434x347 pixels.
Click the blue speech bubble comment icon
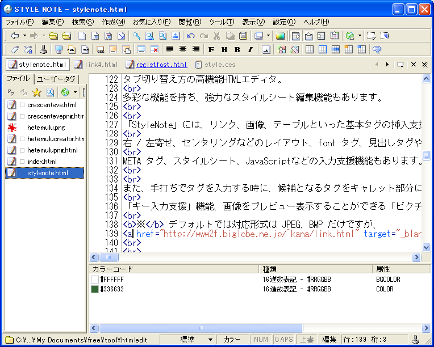pyautogui.click(x=377, y=50)
